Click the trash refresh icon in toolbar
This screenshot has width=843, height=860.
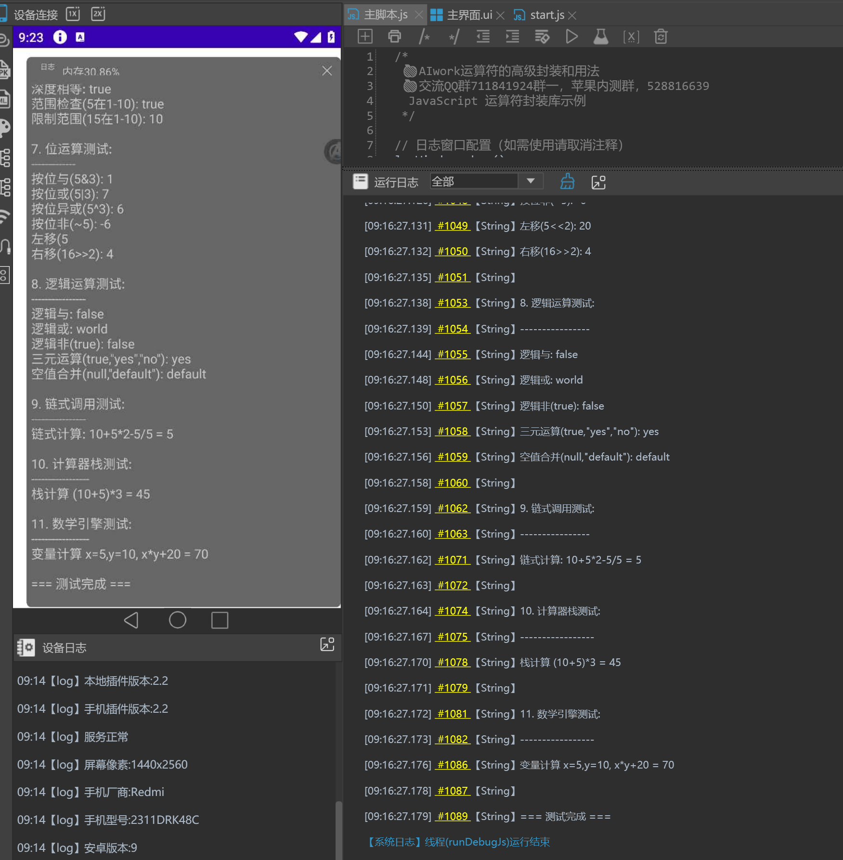pyautogui.click(x=661, y=37)
